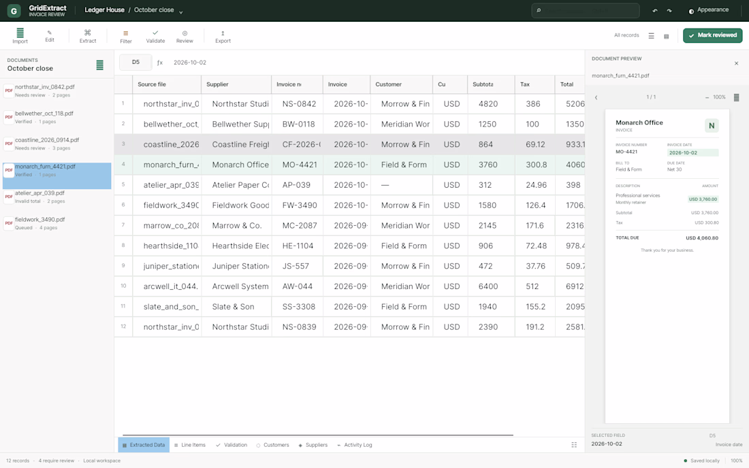The height and width of the screenshot is (468, 749).
Task: Click the redo arrow in header
Action: (669, 10)
